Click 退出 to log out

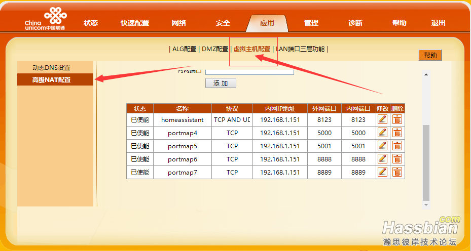point(438,23)
